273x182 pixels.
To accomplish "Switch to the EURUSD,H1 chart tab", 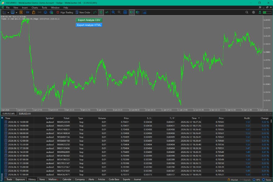I will click(x=25, y=114).
